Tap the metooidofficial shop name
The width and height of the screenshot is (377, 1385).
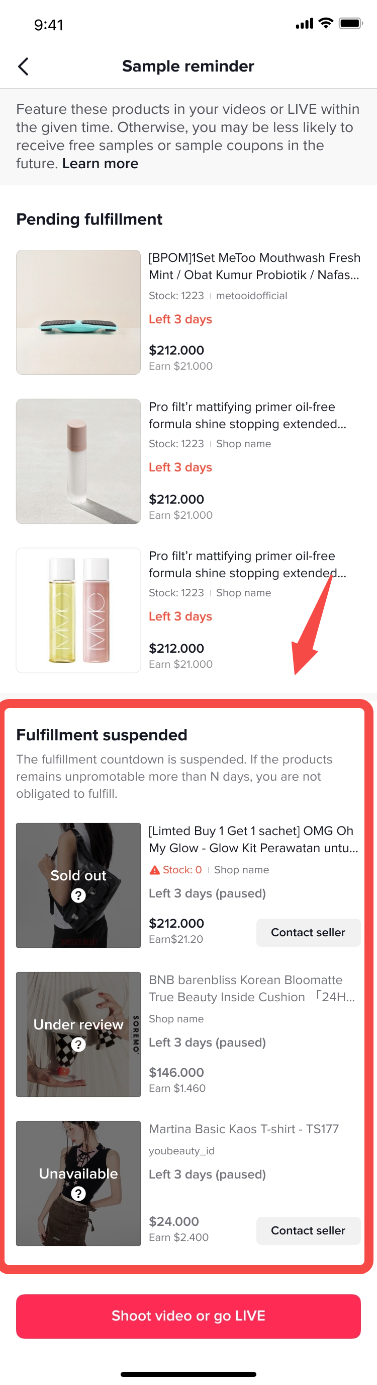251,296
